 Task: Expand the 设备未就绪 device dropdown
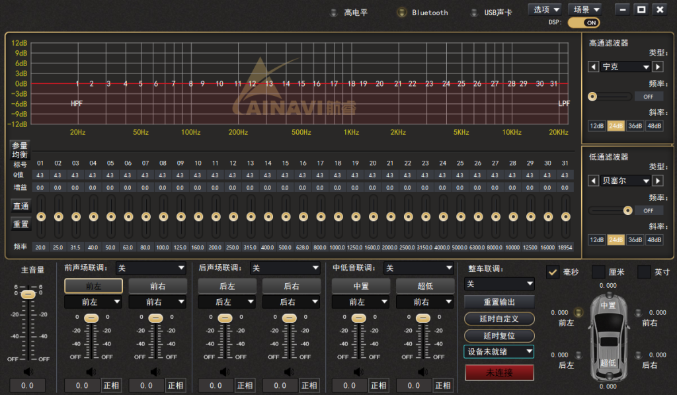(x=499, y=352)
